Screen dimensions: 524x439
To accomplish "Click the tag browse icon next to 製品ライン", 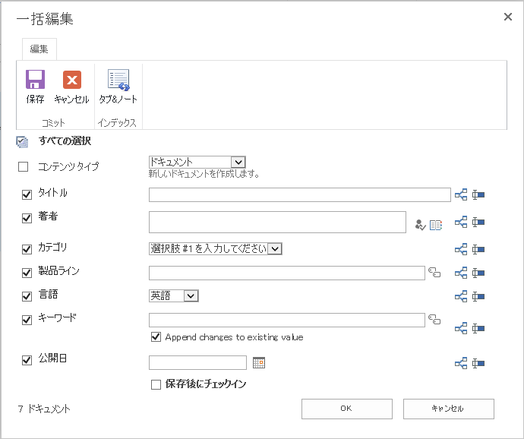I will click(x=434, y=272).
